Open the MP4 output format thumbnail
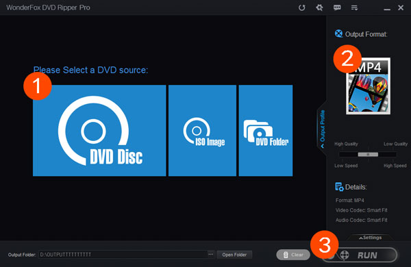Screen dimensions: 411x267 tap(368, 86)
